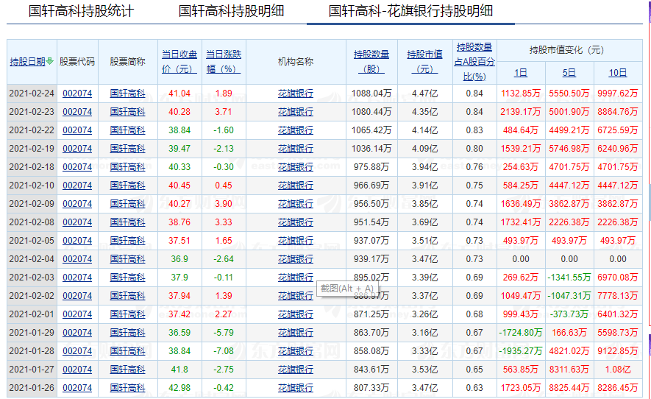
Task: Select holding quantity 1088.04万
Action: pos(371,93)
